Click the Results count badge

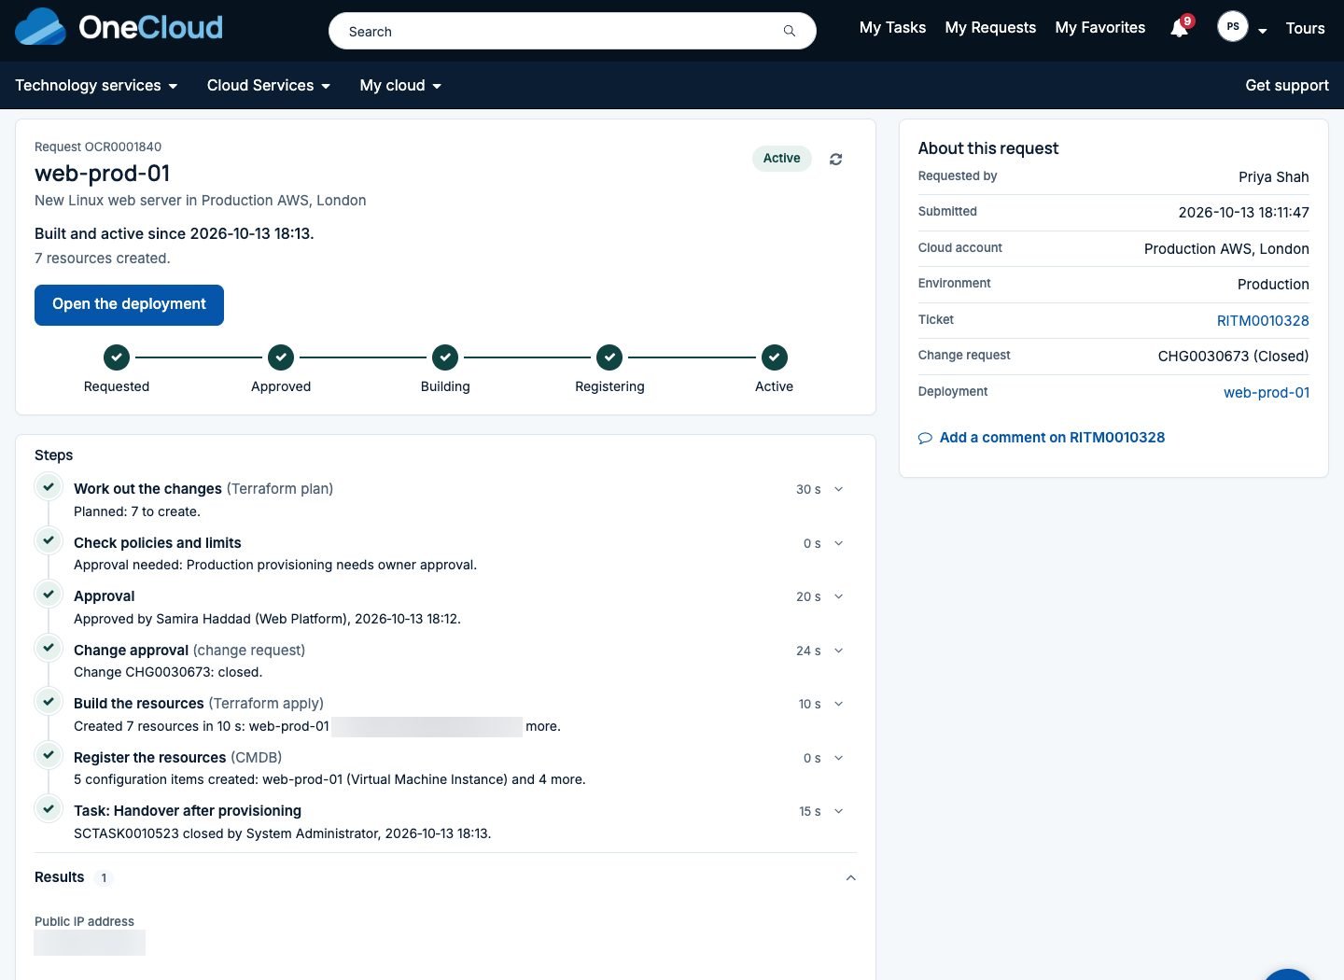pyautogui.click(x=104, y=878)
